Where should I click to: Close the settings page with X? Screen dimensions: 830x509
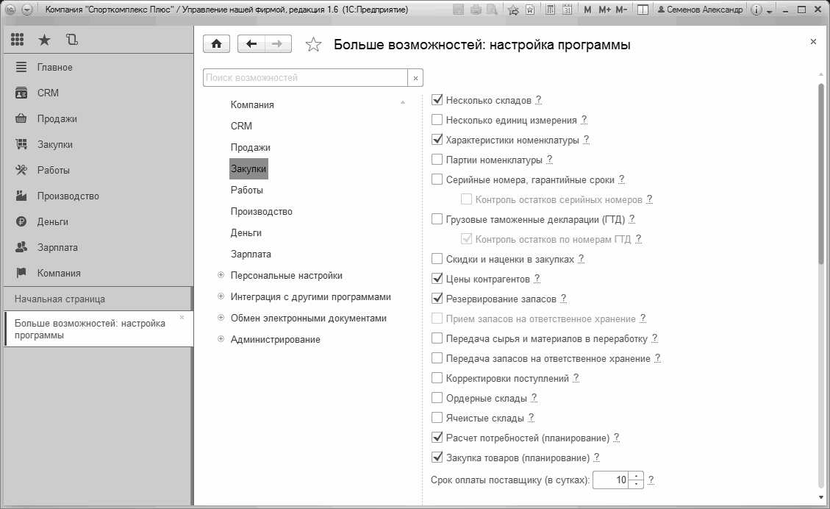813,42
